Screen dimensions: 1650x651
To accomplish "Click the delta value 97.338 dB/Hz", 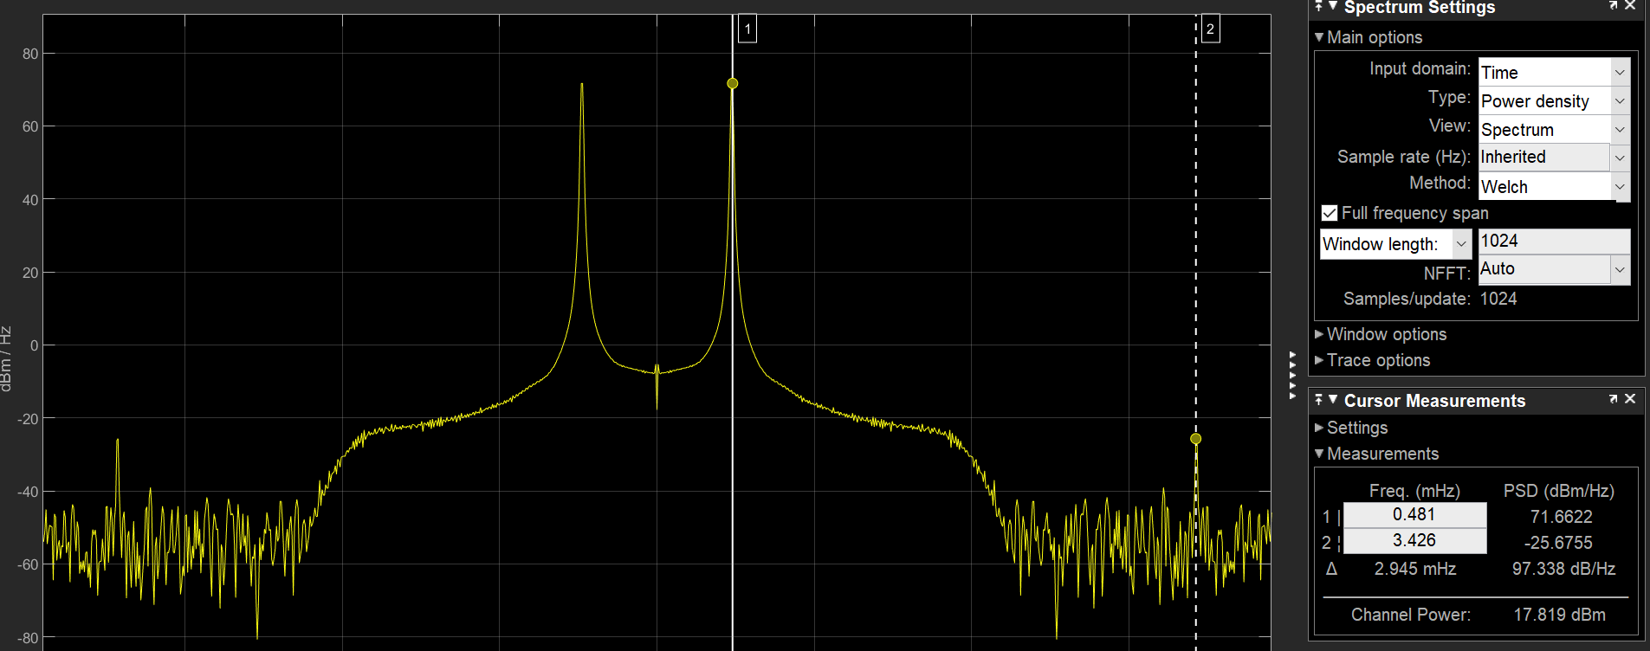I will [x=1564, y=569].
